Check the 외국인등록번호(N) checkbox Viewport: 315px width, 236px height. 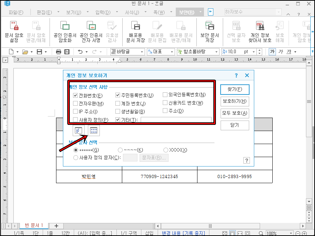(x=165, y=95)
